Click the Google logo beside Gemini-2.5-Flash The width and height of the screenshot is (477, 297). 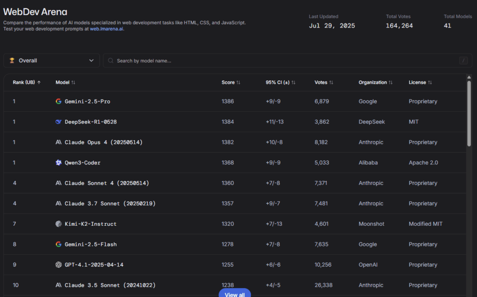(x=58, y=244)
